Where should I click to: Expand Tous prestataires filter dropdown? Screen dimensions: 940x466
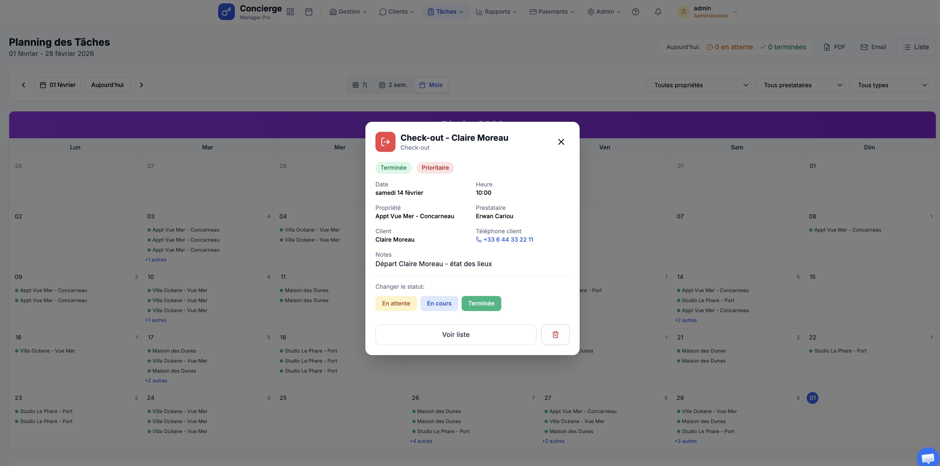[799, 85]
